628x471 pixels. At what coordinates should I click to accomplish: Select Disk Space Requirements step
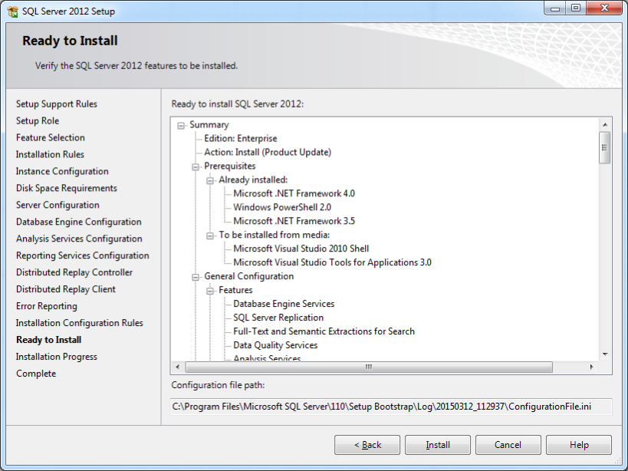coord(67,188)
